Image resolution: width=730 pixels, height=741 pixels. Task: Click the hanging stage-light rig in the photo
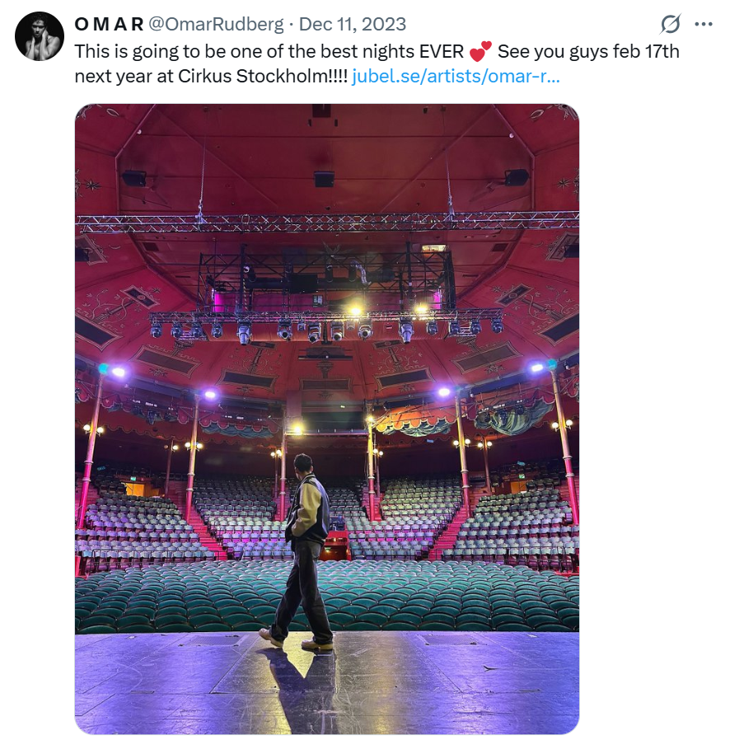pyautogui.click(x=325, y=323)
